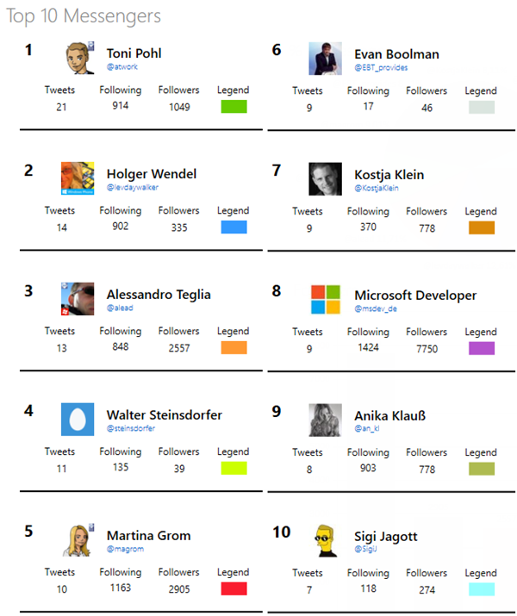Click the Microsoft Developer logo icon
Screen dimensions: 517x616
(326, 299)
